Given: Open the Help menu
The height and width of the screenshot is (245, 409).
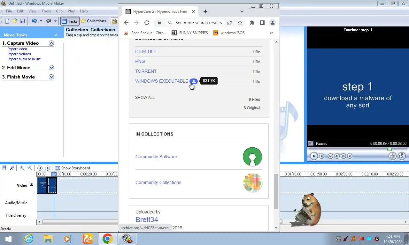Looking at the screenshot, I should [84, 11].
